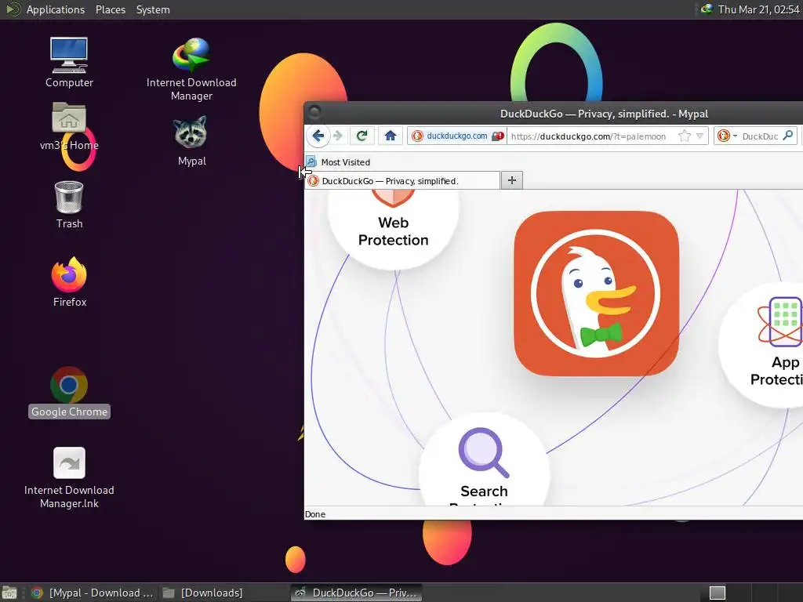The width and height of the screenshot is (803, 602).
Task: Select the DuckDuckGo — Privacy, simplified tab
Action: [402, 181]
